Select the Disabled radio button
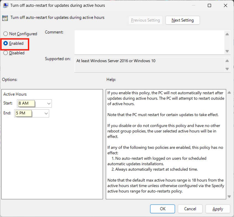Viewport: 234px width, 217px height. tap(5, 53)
